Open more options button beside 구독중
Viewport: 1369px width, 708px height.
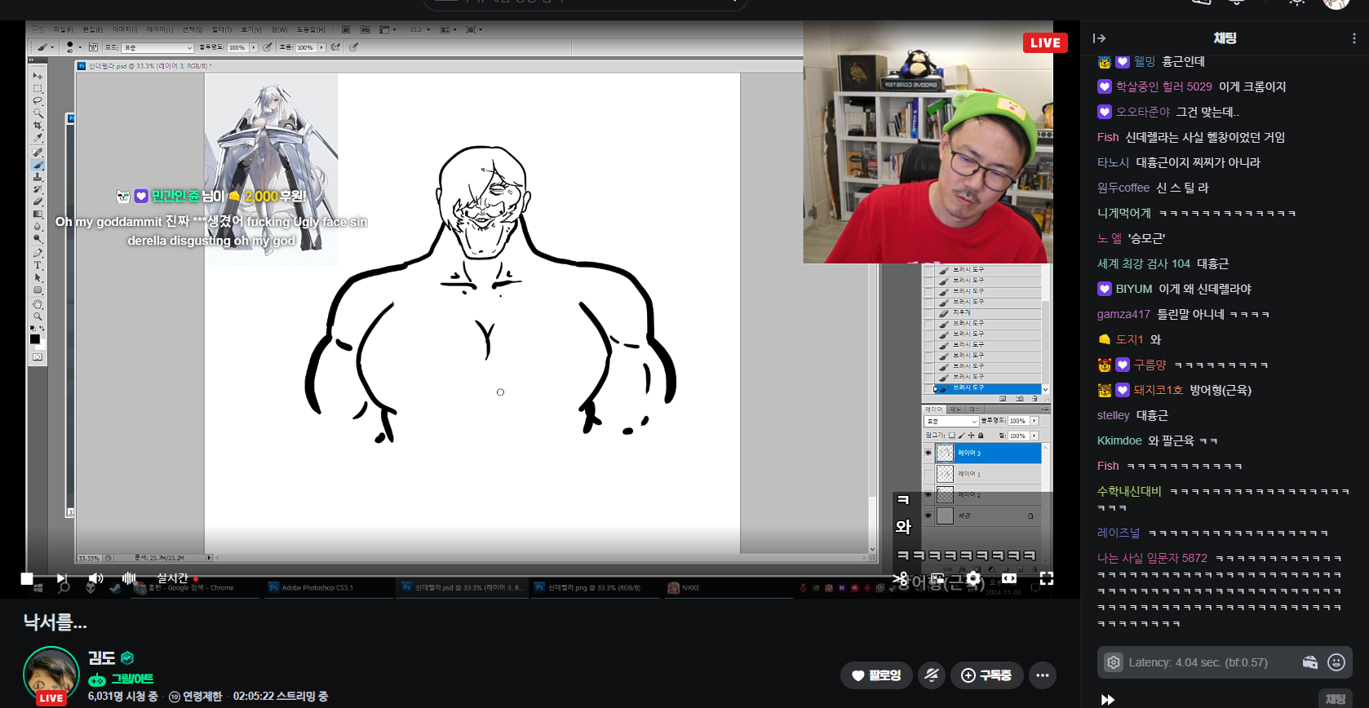[1043, 675]
